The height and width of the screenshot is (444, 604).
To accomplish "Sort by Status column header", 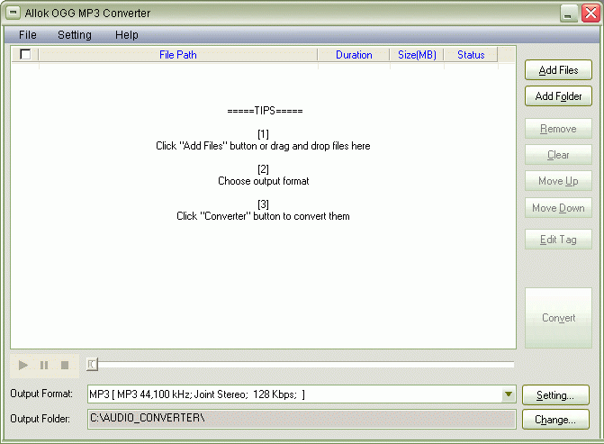I will tap(471, 55).
